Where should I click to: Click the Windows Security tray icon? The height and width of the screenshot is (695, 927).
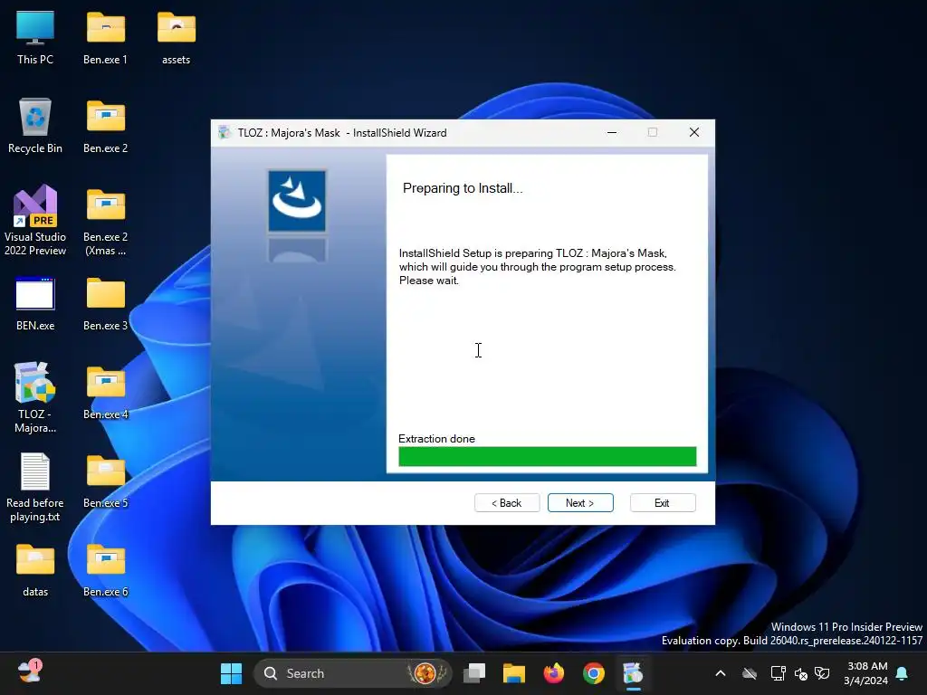(x=822, y=673)
